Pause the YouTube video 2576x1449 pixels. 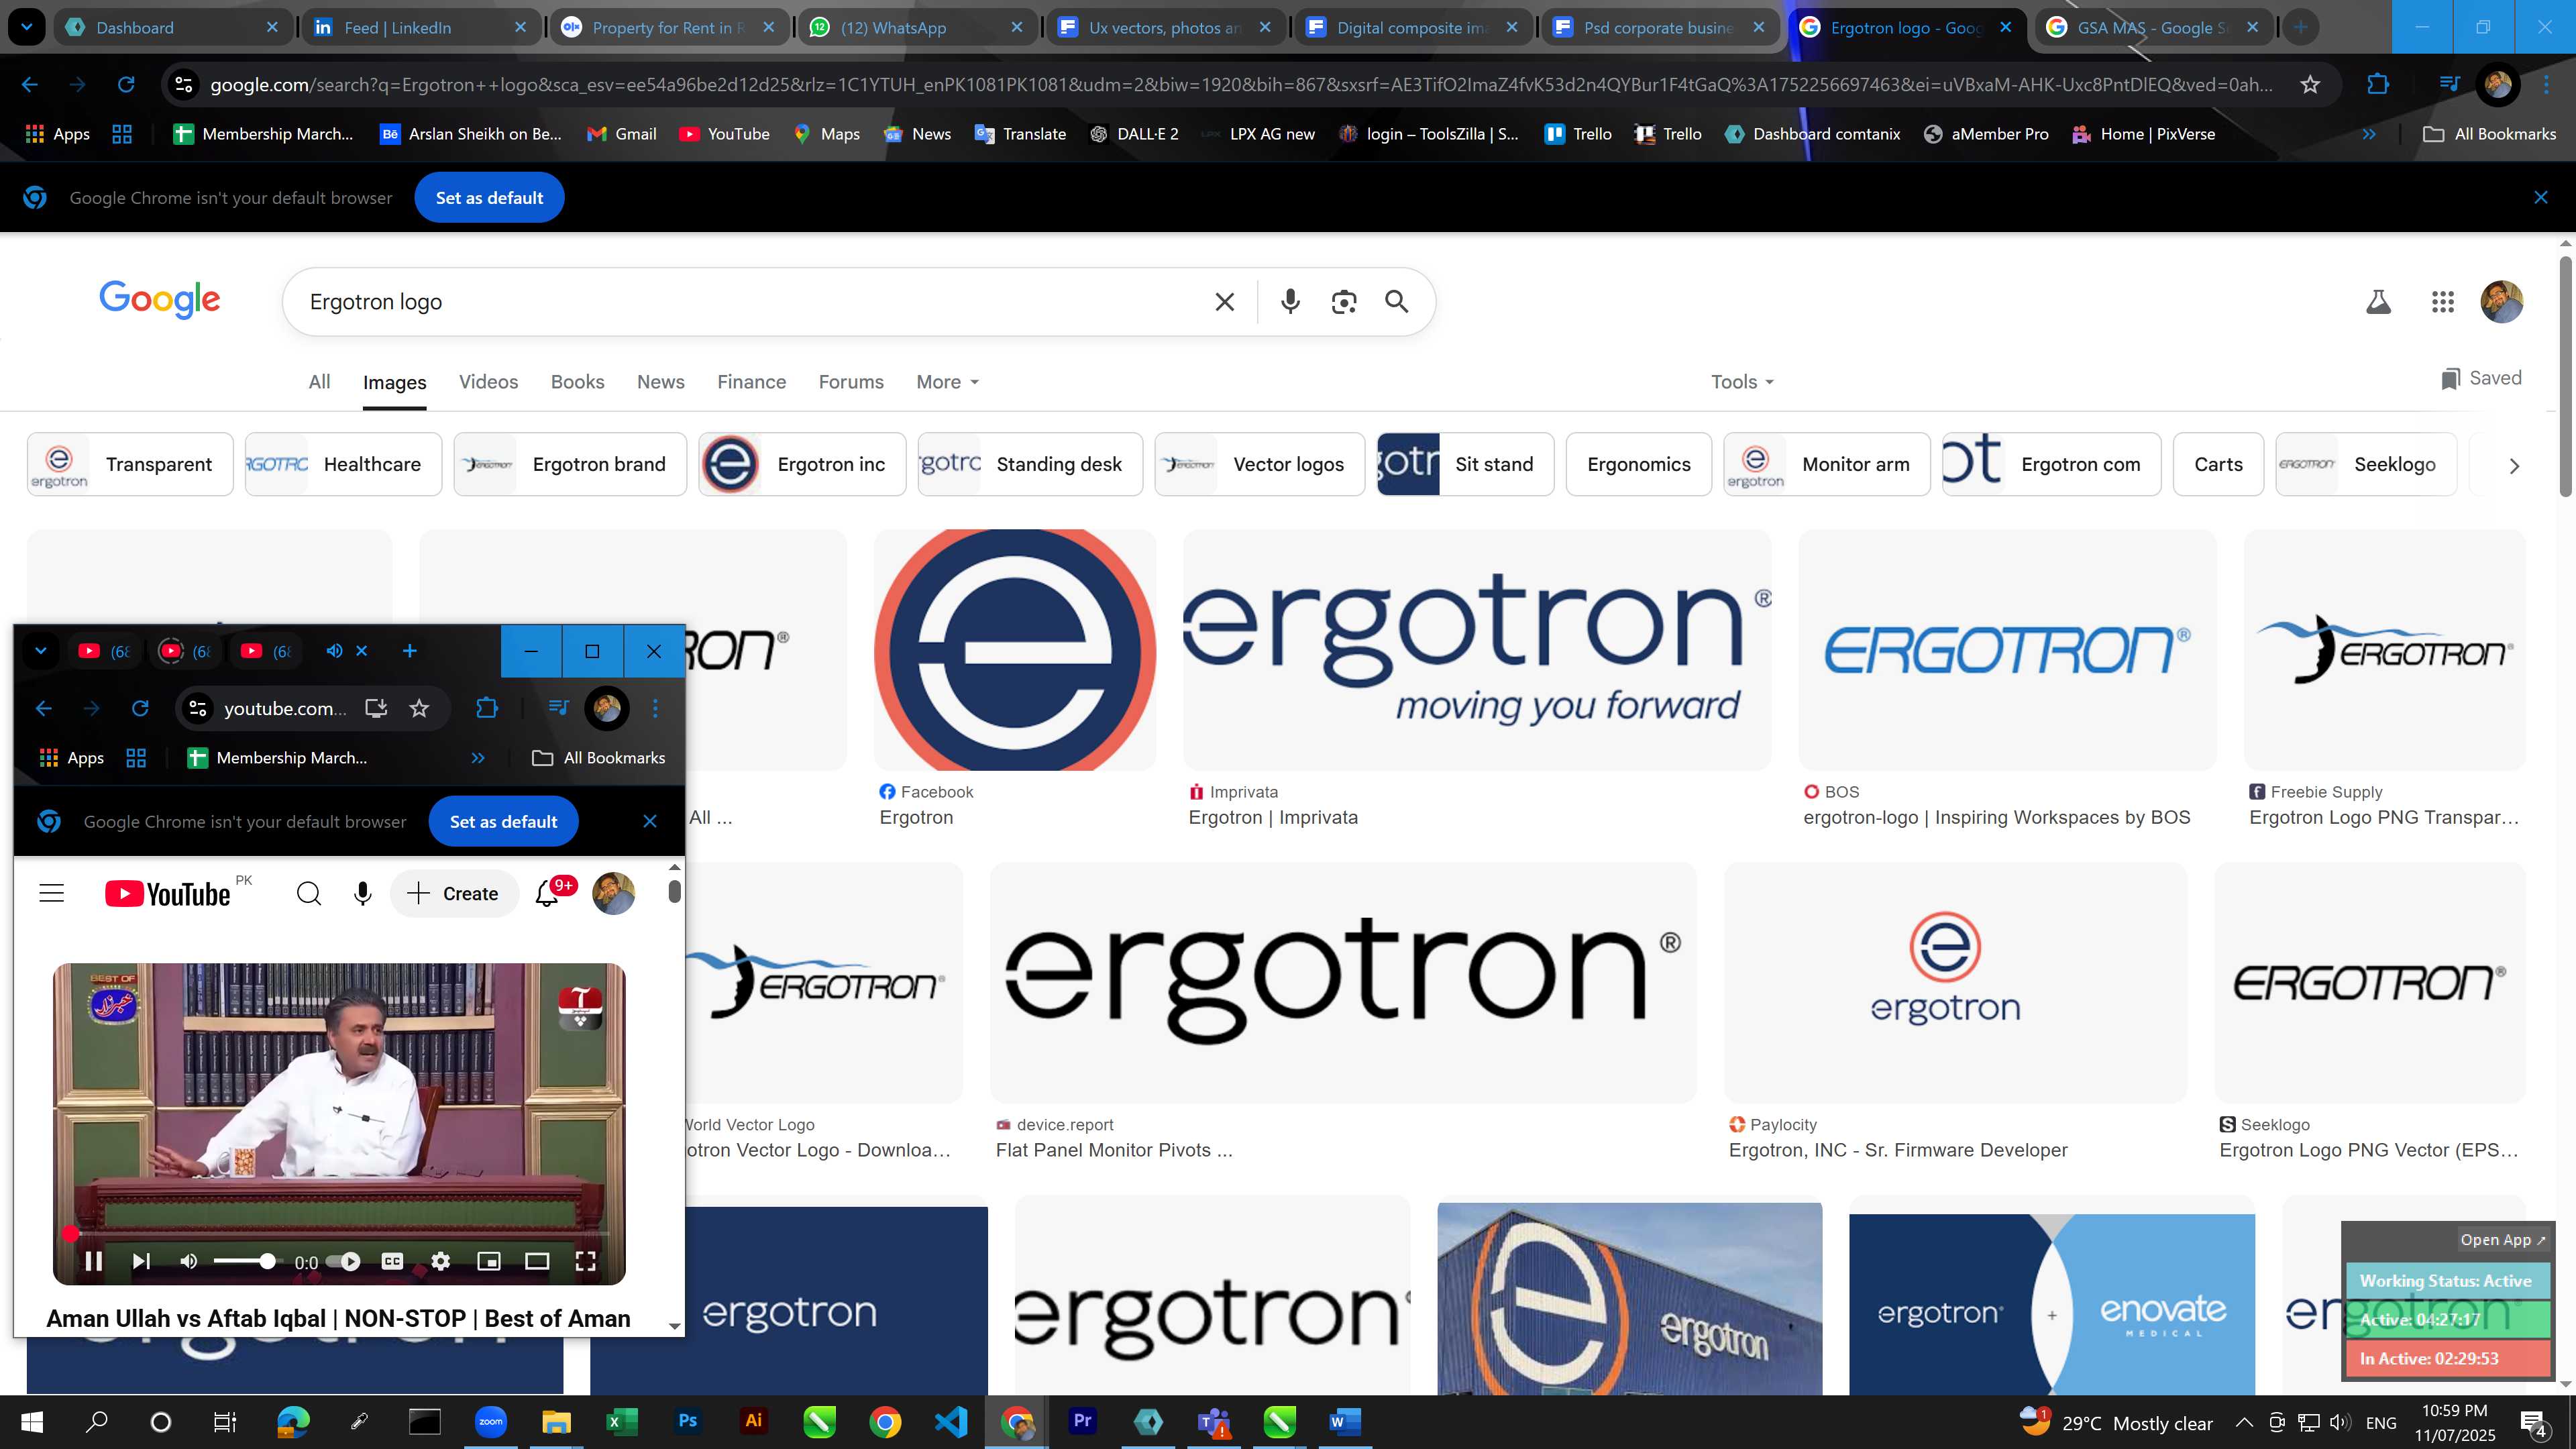click(94, 1261)
